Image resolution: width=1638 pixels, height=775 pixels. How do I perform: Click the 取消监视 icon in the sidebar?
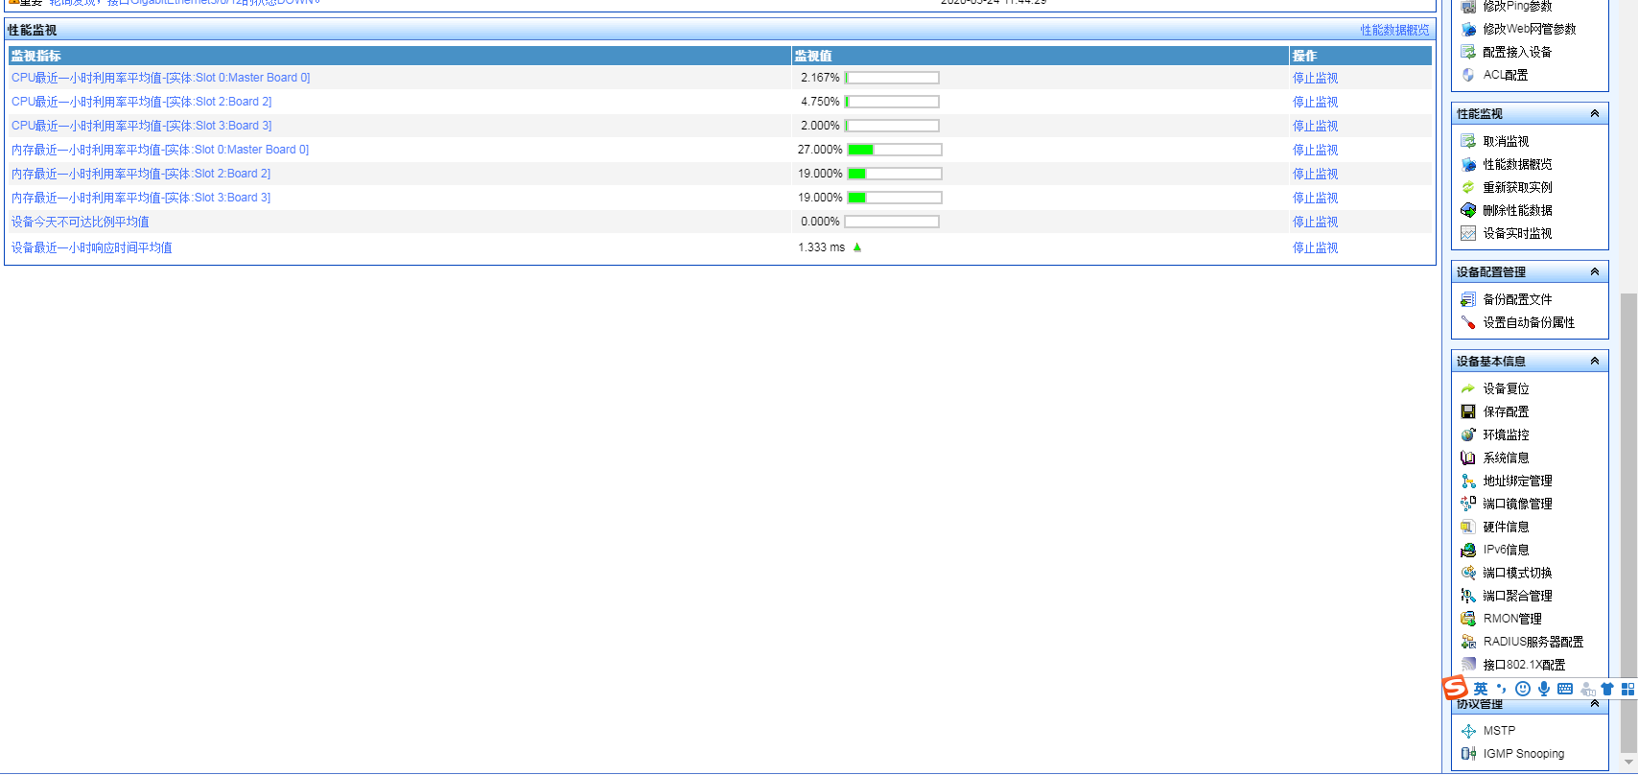(x=1467, y=141)
